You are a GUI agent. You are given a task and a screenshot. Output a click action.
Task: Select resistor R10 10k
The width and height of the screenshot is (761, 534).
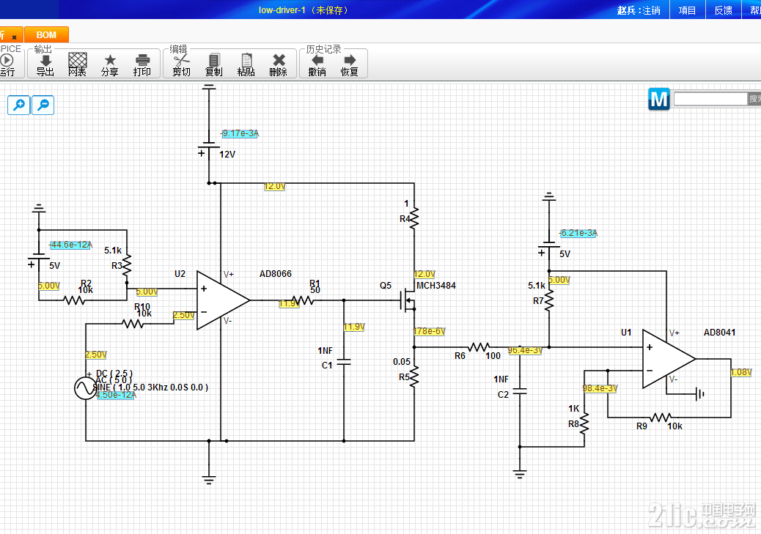coord(133,324)
